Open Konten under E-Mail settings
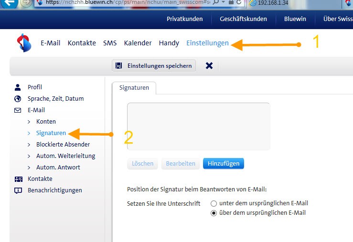The height and width of the screenshot is (242, 353). 46,122
